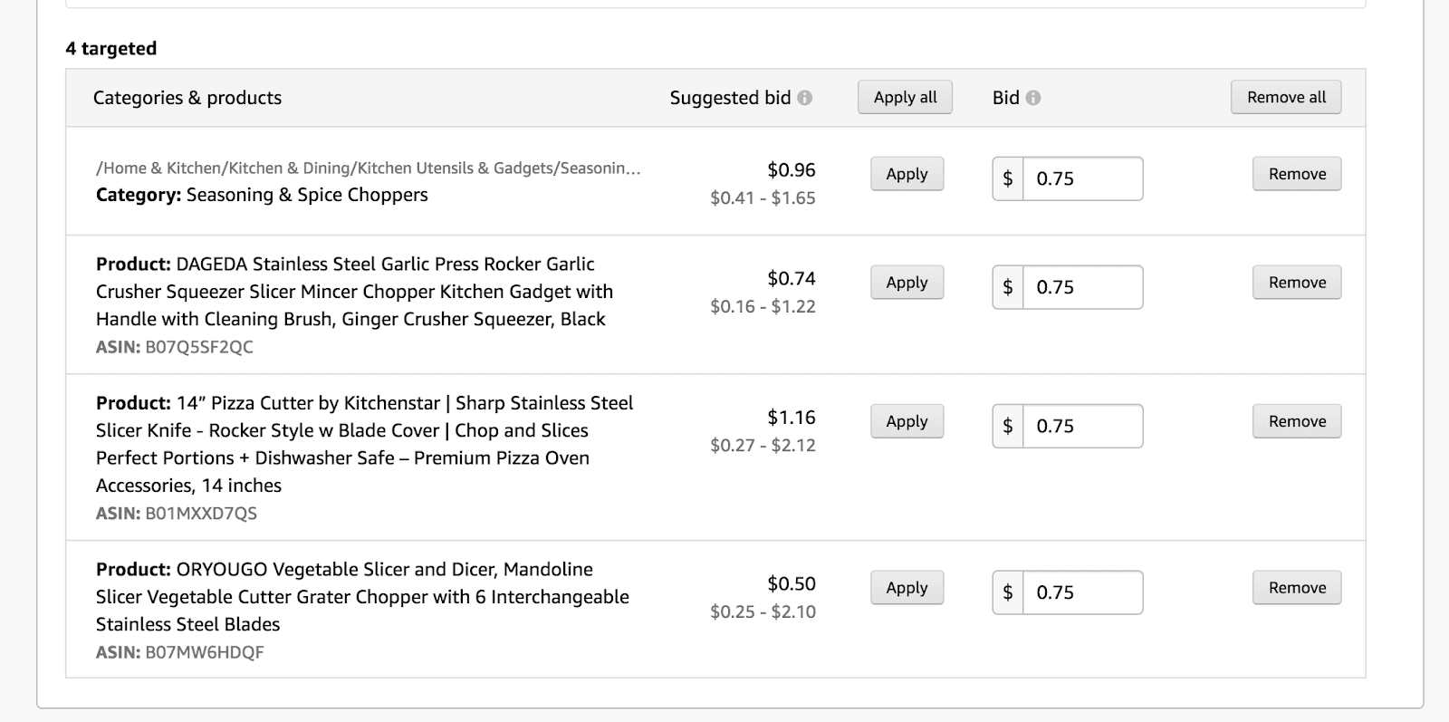Click the Suggested bid info icon

tap(806, 97)
